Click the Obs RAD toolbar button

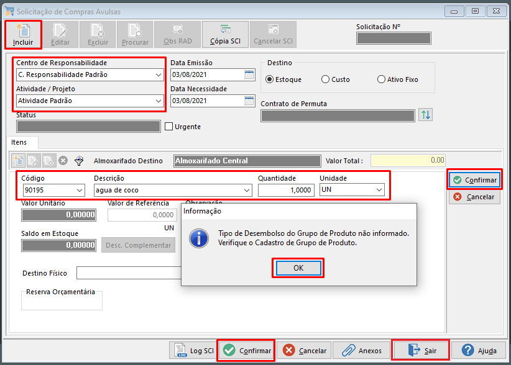click(x=178, y=35)
